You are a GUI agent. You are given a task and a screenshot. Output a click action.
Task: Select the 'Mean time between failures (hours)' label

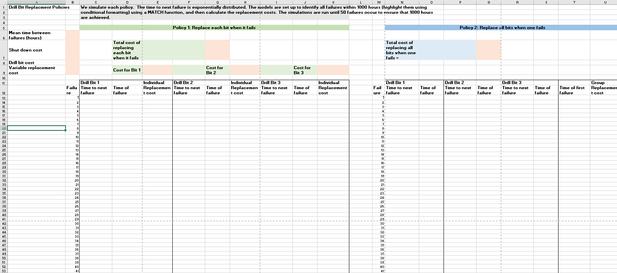coord(37,35)
